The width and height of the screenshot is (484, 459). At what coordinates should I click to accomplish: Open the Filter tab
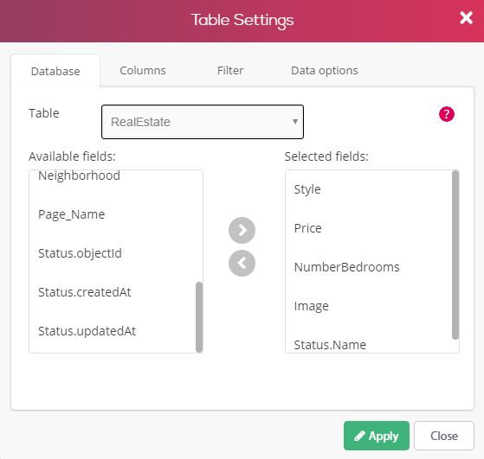(x=230, y=71)
